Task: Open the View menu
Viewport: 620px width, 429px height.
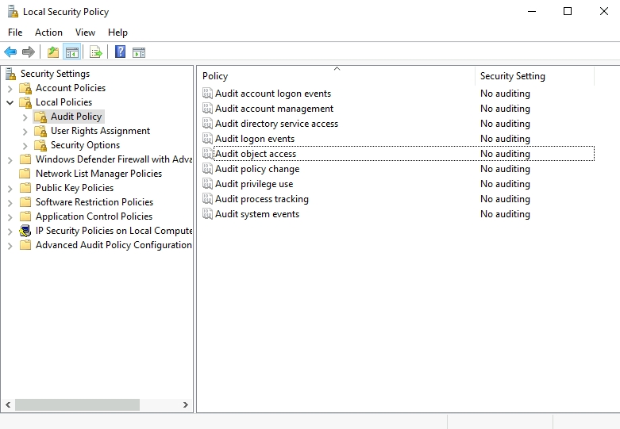Action: click(85, 33)
